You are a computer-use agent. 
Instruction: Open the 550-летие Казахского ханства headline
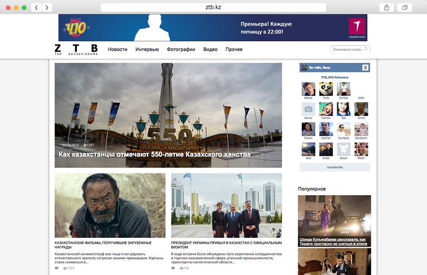click(154, 154)
